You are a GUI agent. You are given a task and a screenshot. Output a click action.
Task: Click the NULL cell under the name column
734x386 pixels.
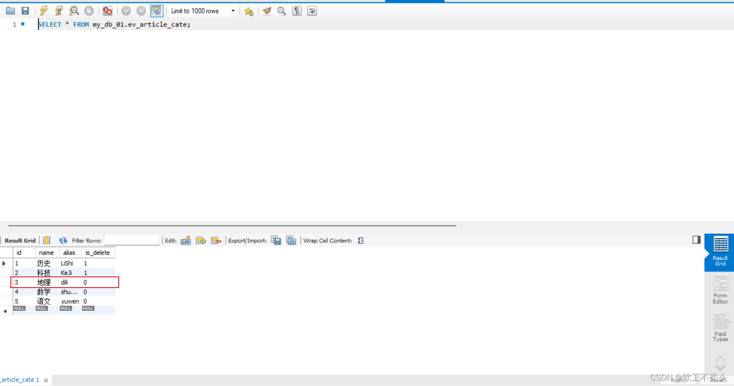click(42, 309)
